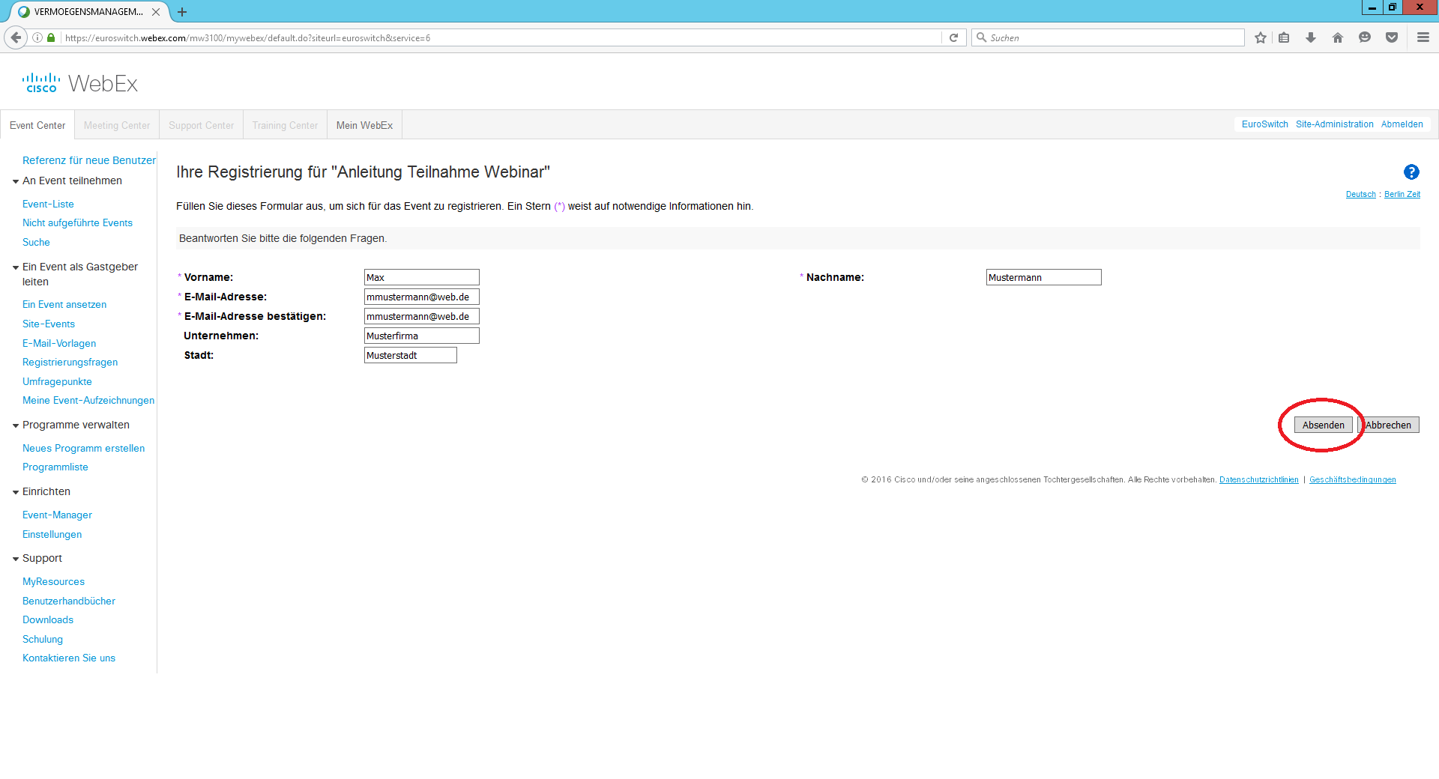The width and height of the screenshot is (1439, 779).
Task: Switch to the Meeting Center tab
Action: click(x=116, y=125)
